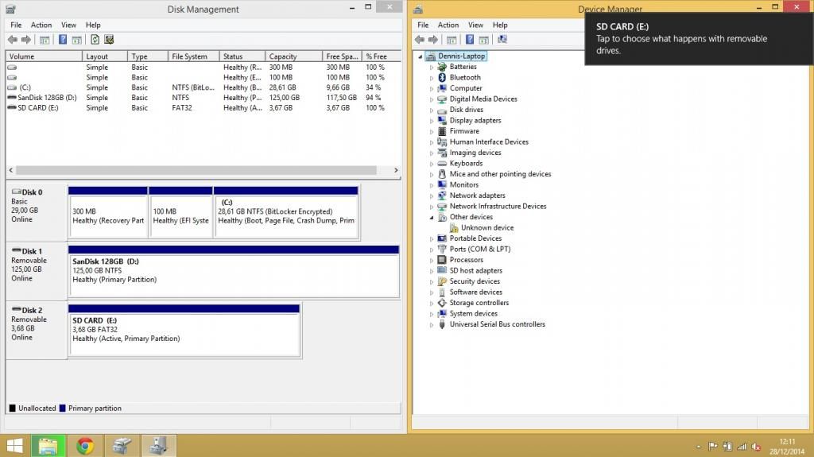
Task: Select the 300 MB Recovery partition block
Action: [108, 213]
